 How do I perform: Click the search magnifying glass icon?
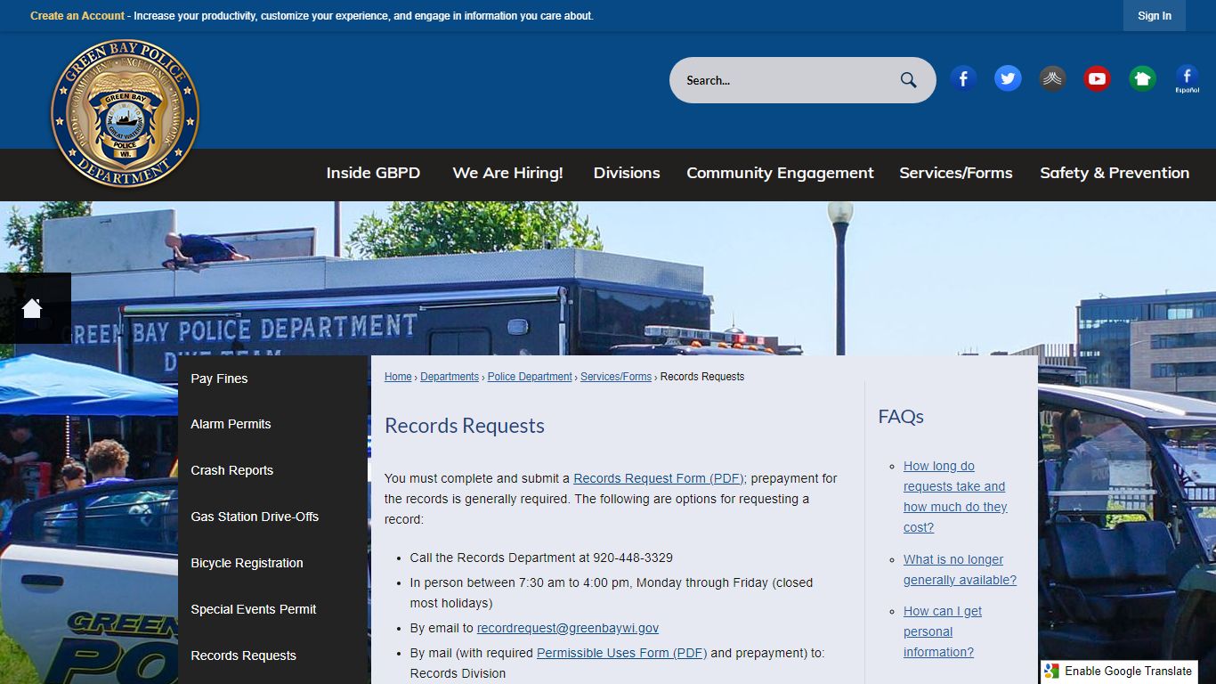(x=908, y=80)
